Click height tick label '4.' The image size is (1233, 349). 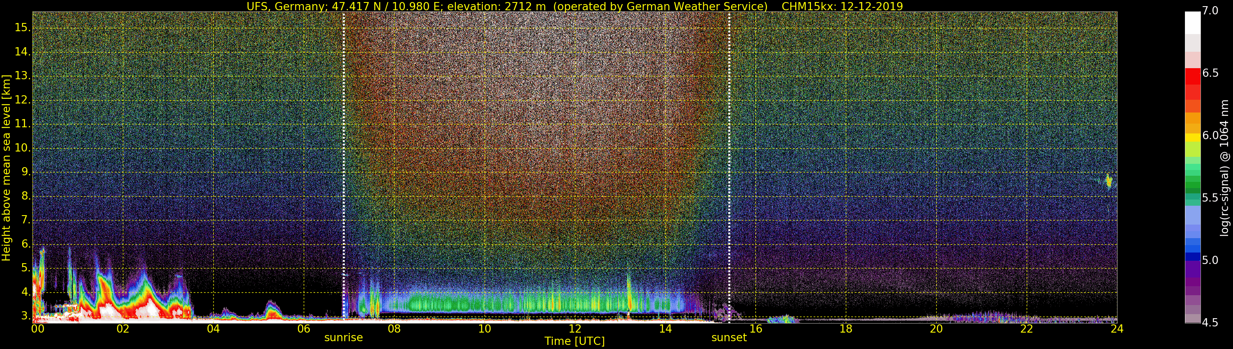[x=26, y=292]
